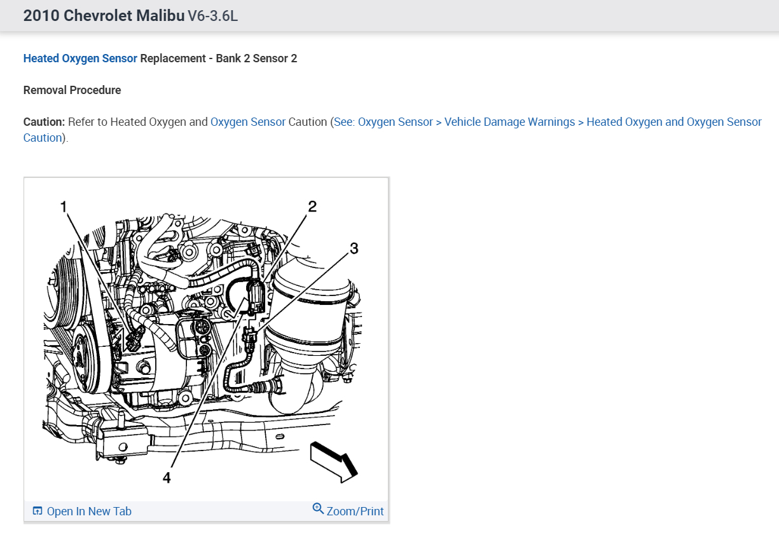Image resolution: width=779 pixels, height=535 pixels.
Task: Follow the "Vehicle Damage Warnings" link text
Action: 509,122
